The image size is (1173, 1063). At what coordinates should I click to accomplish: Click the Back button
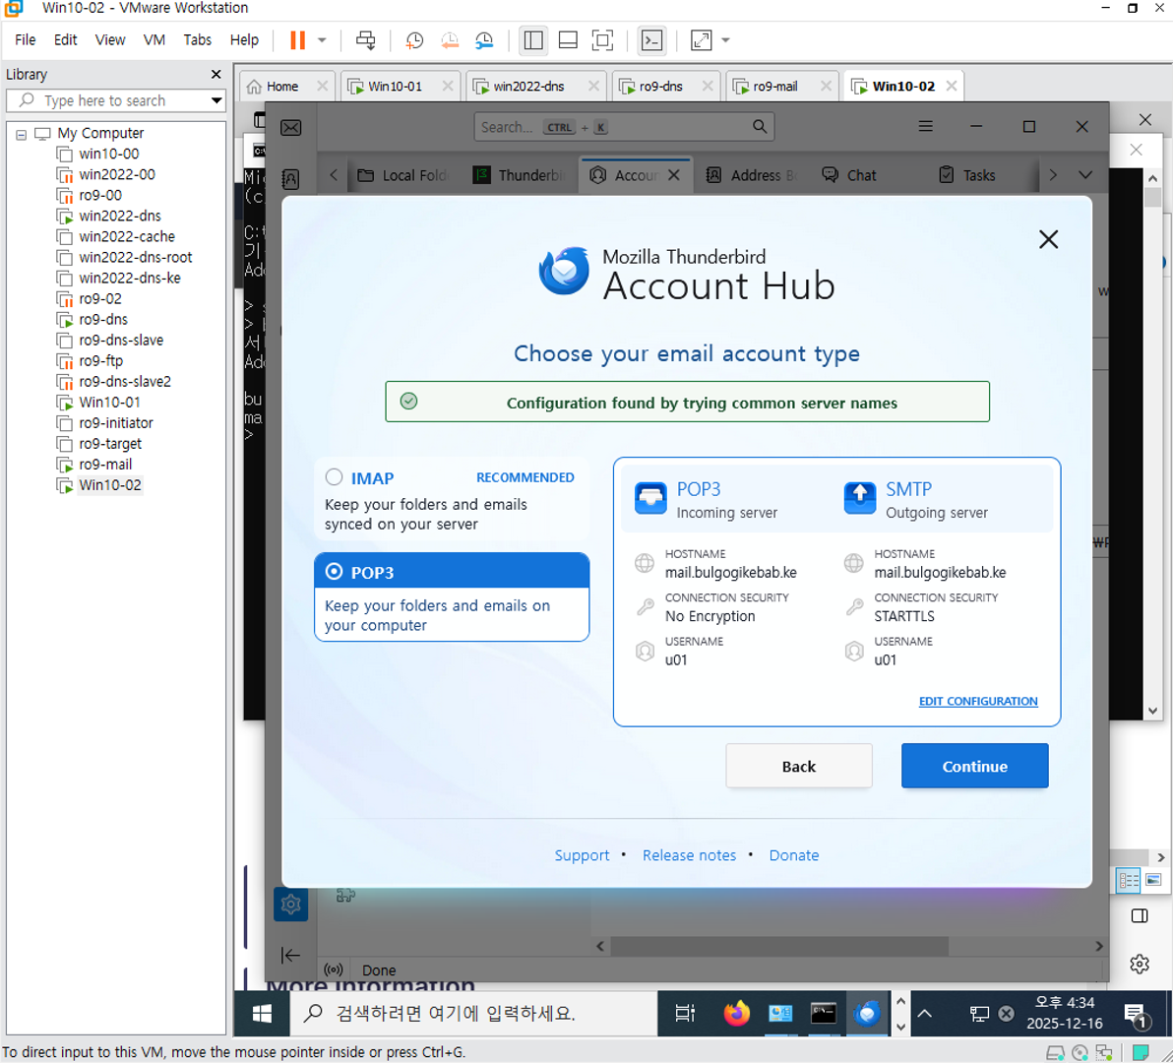[x=798, y=766]
